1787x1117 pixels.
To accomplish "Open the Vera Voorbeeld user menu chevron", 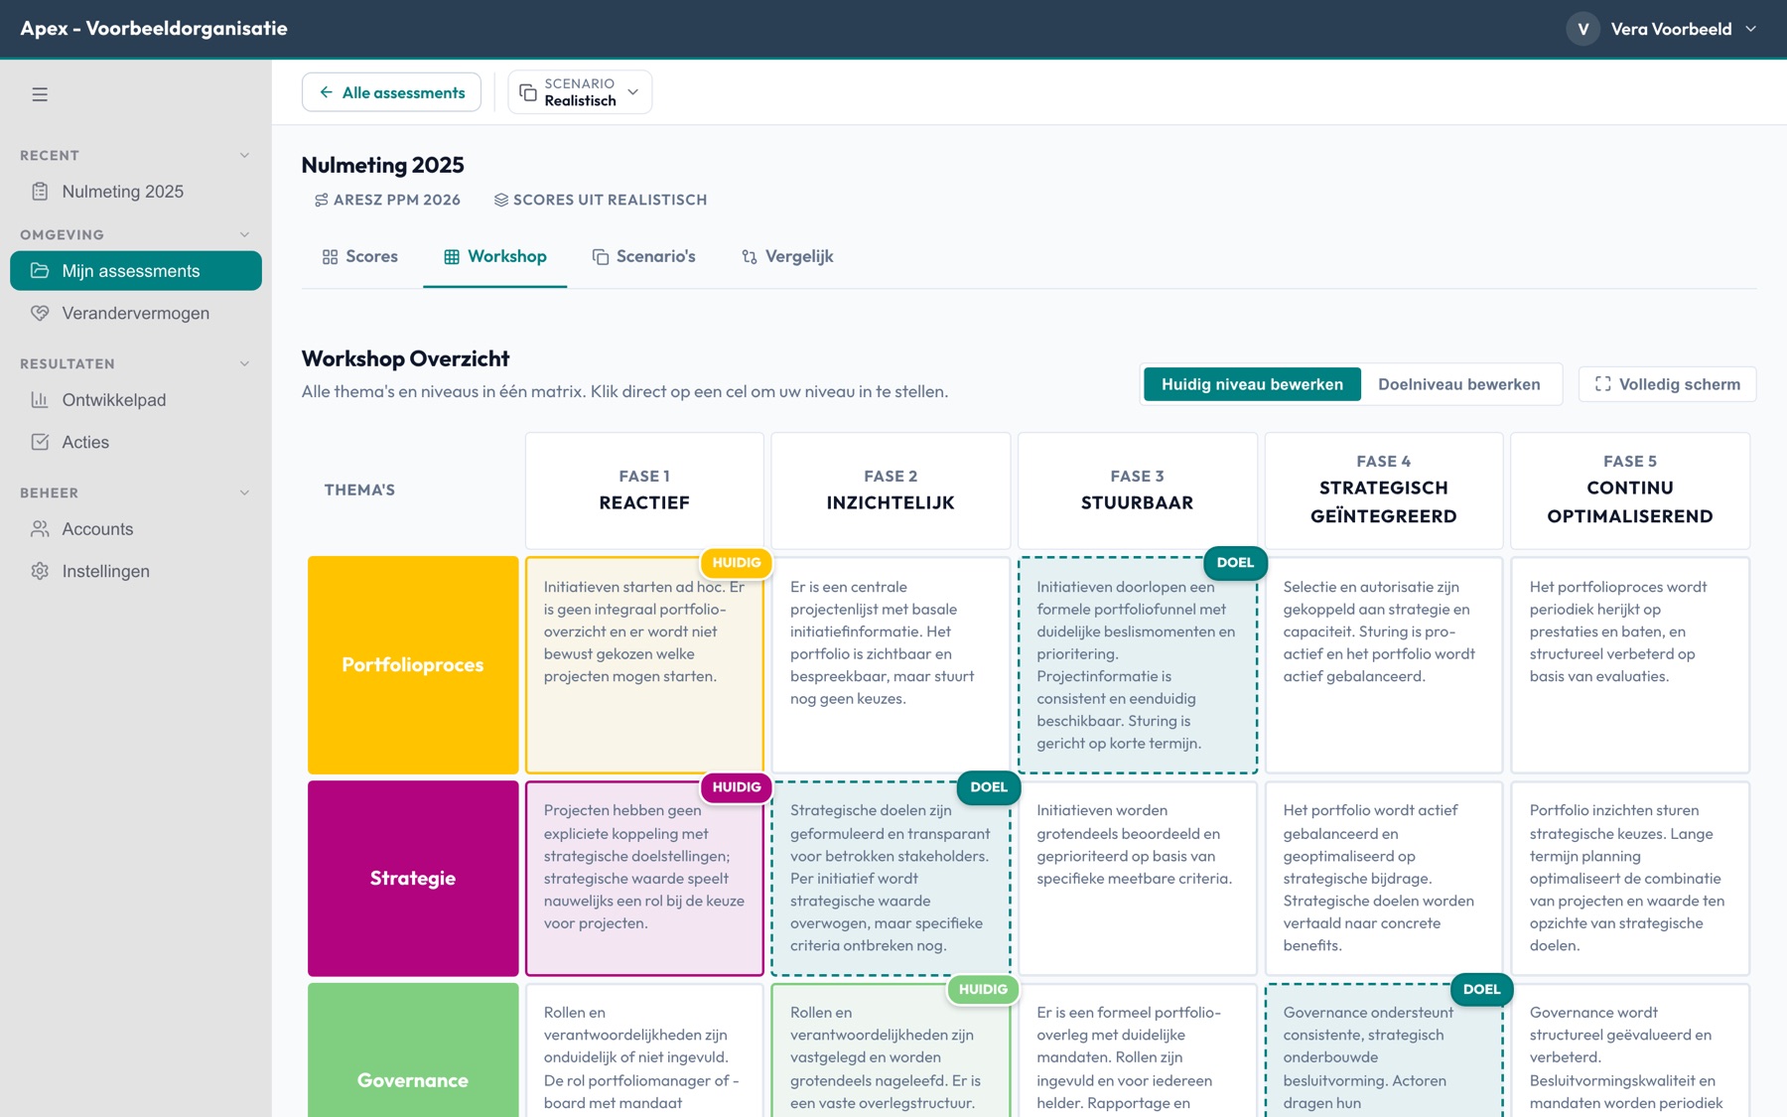I will (1751, 29).
